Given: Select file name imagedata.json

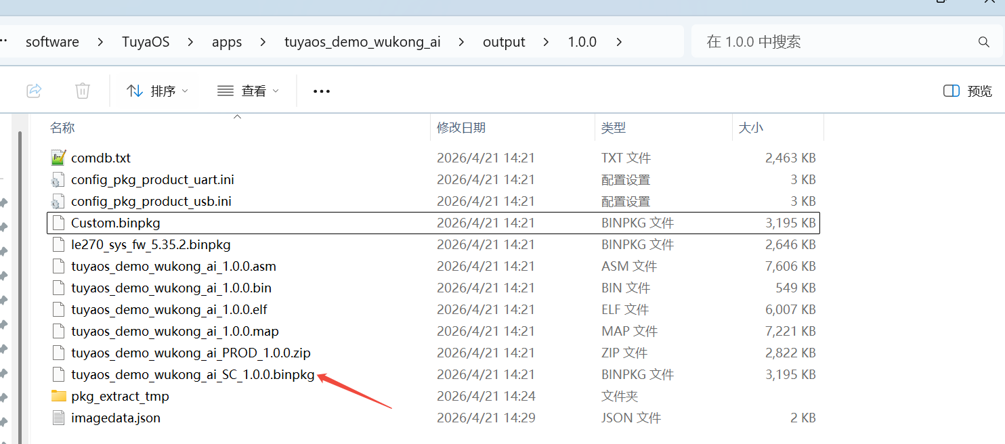Looking at the screenshot, I should click(x=116, y=418).
